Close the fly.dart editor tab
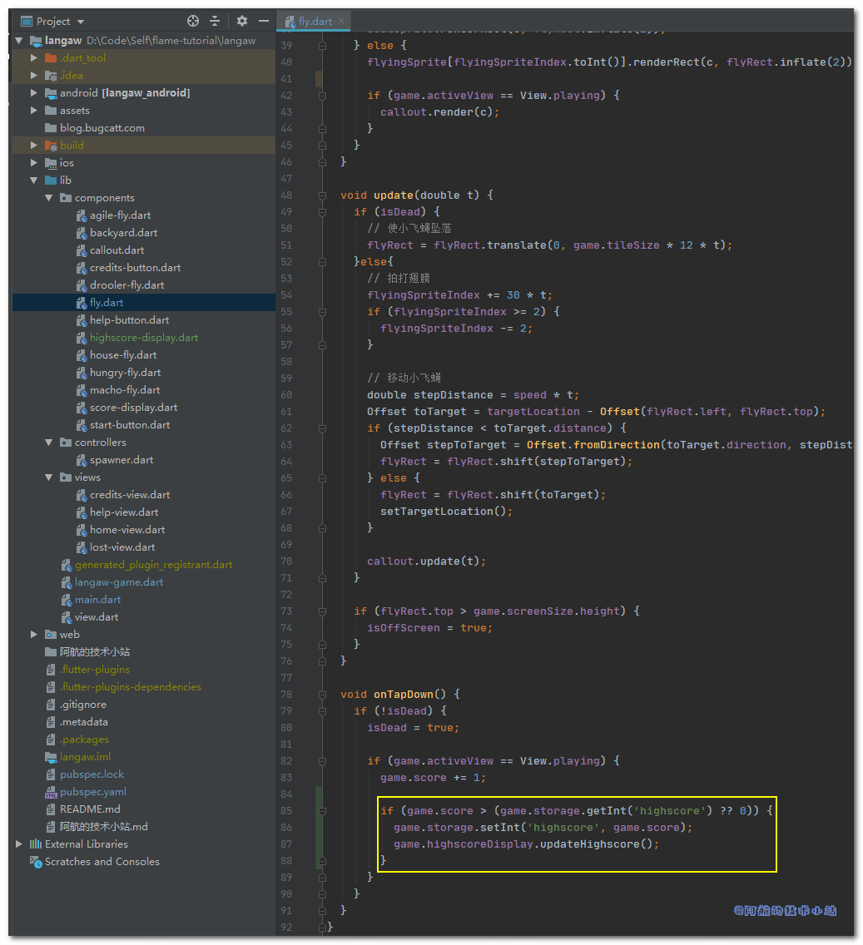Image resolution: width=863 pixels, height=945 pixels. pyautogui.click(x=342, y=21)
